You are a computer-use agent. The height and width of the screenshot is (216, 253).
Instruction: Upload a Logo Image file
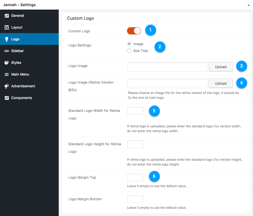point(220,67)
